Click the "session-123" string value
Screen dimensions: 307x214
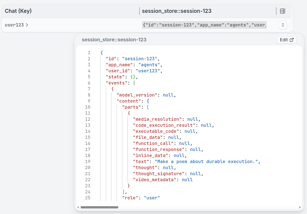tap(140, 59)
